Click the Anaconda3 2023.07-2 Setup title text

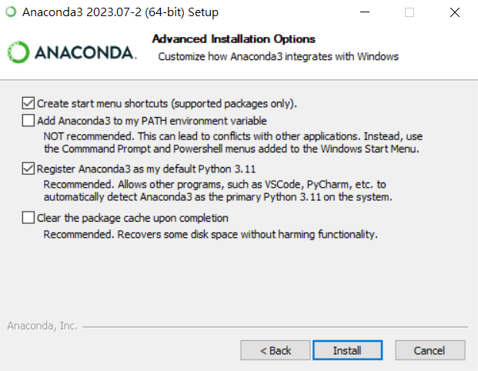pyautogui.click(x=120, y=12)
